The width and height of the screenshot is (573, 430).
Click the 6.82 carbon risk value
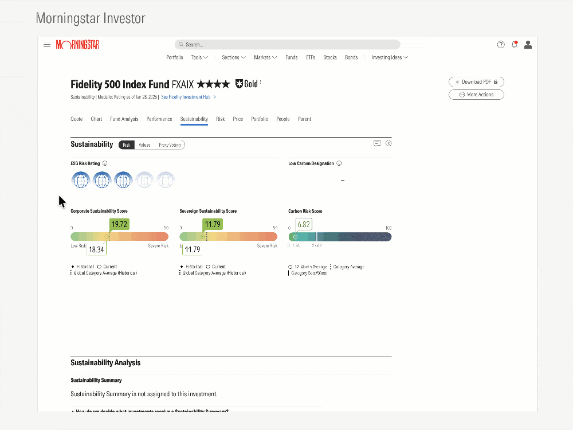coord(304,224)
